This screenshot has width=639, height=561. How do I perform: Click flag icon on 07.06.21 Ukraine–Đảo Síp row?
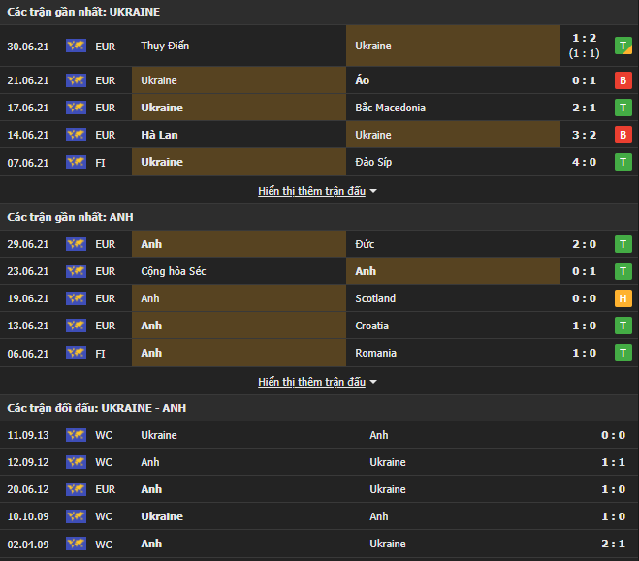(x=76, y=162)
